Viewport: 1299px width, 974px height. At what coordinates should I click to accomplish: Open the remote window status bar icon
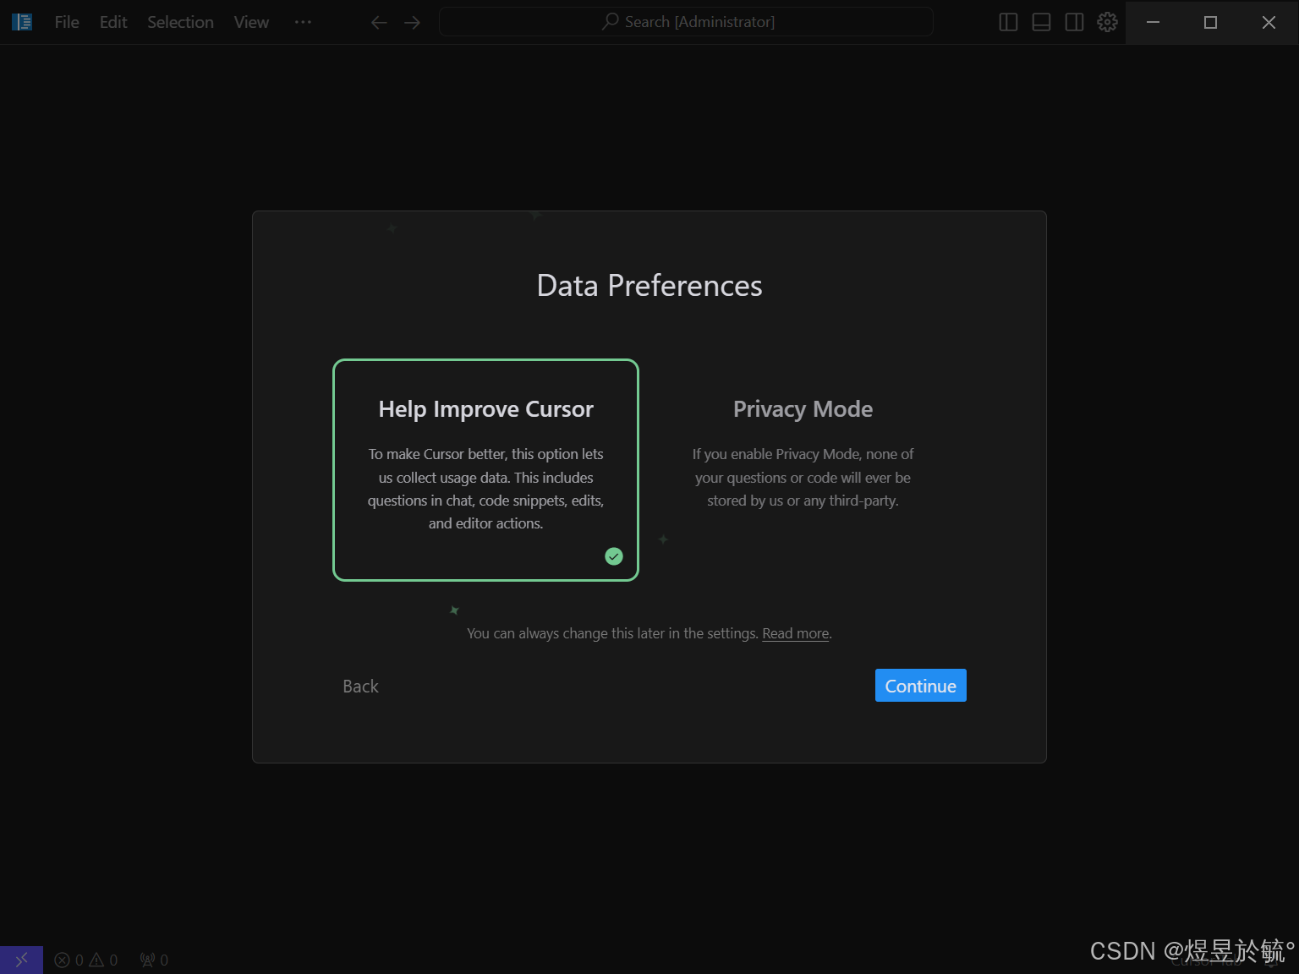tap(21, 960)
